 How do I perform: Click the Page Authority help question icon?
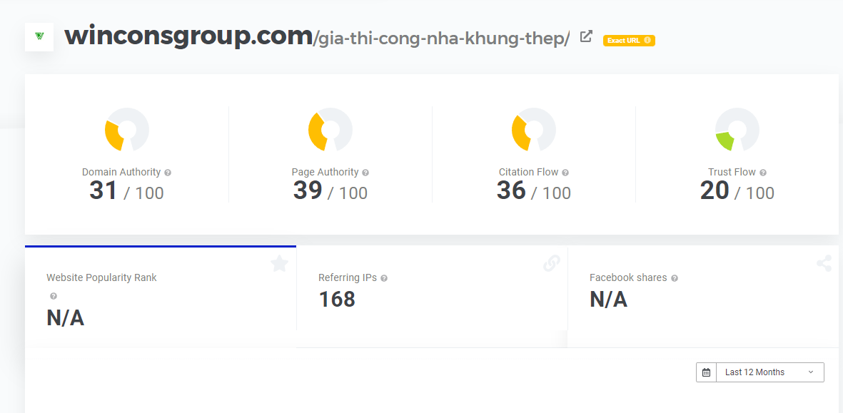tap(365, 173)
